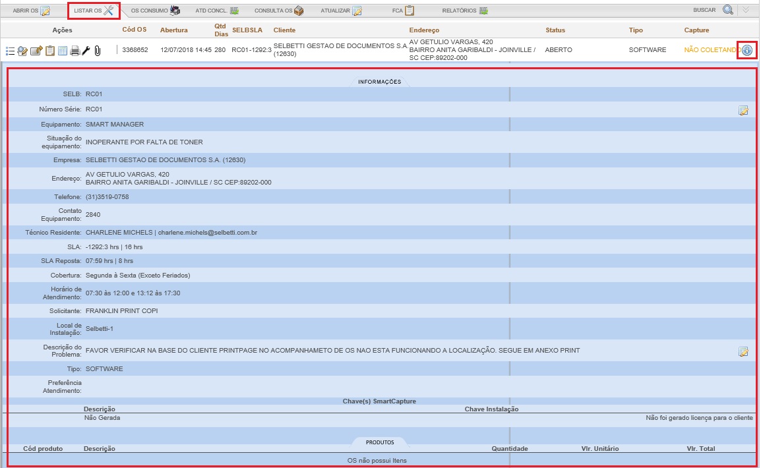The width and height of the screenshot is (761, 468).
Task: Click the OS não possui Itens message
Action: point(377,461)
